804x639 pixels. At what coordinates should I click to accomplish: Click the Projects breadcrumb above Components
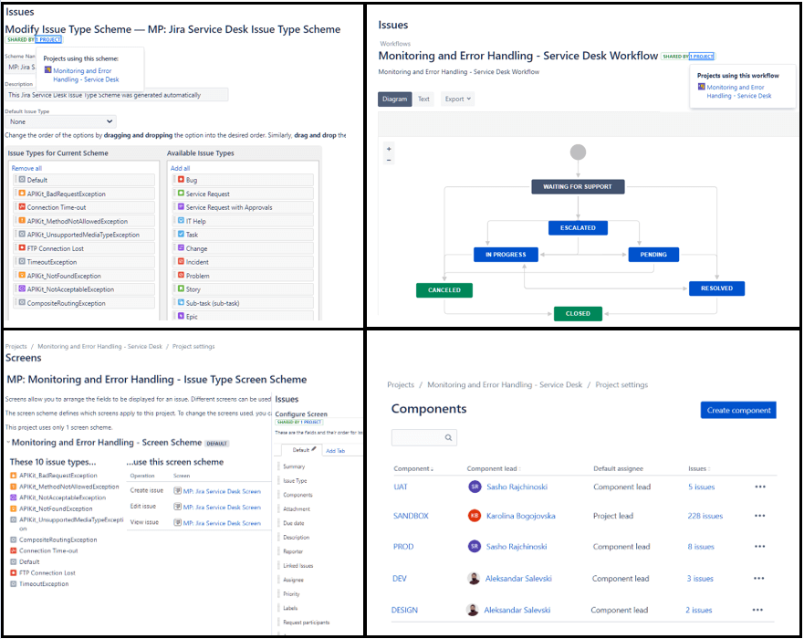(401, 384)
